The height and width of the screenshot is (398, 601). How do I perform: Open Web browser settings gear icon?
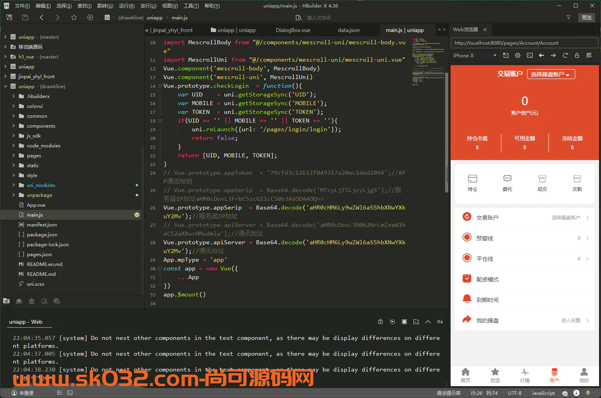pyautogui.click(x=518, y=55)
